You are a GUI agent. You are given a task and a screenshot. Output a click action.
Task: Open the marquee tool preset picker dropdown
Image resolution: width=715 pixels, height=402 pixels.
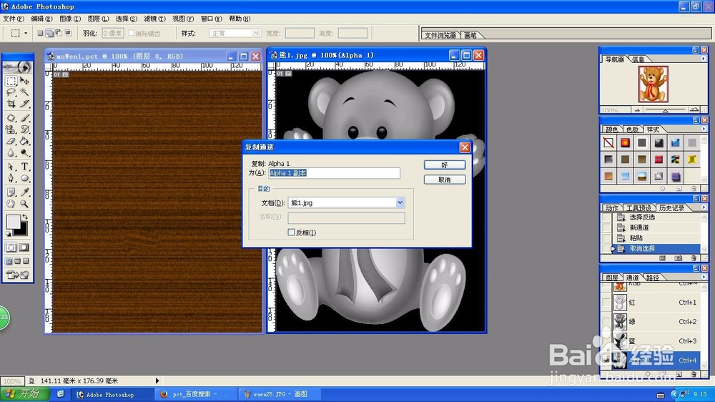click(x=26, y=33)
